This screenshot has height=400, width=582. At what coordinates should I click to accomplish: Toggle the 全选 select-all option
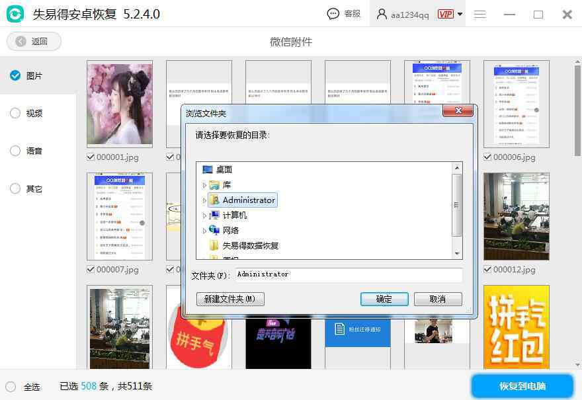click(x=23, y=387)
